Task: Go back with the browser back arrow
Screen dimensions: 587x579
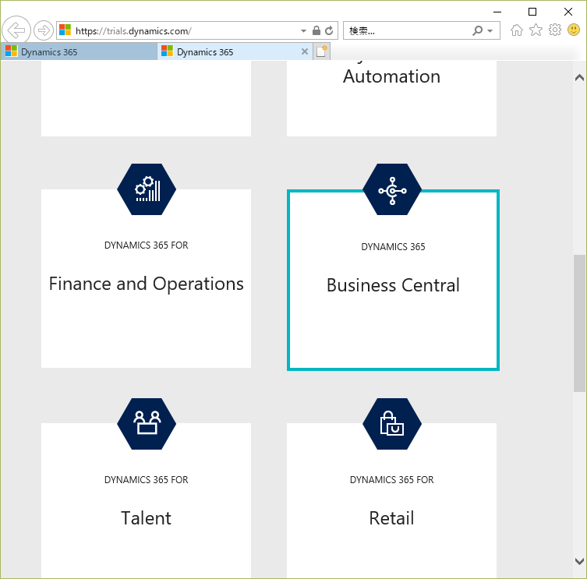Action: tap(16, 30)
